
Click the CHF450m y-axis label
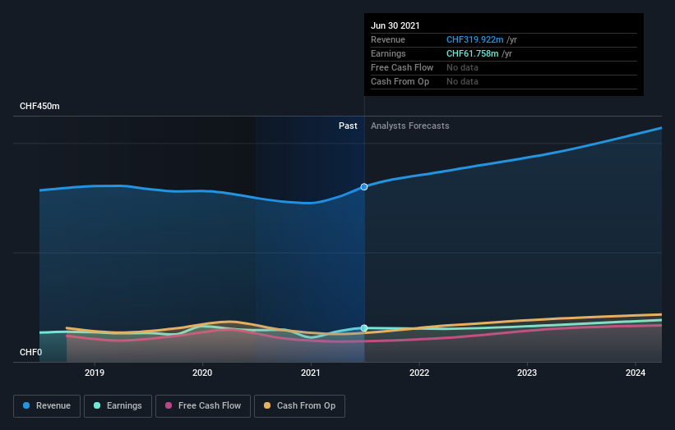pyautogui.click(x=39, y=106)
